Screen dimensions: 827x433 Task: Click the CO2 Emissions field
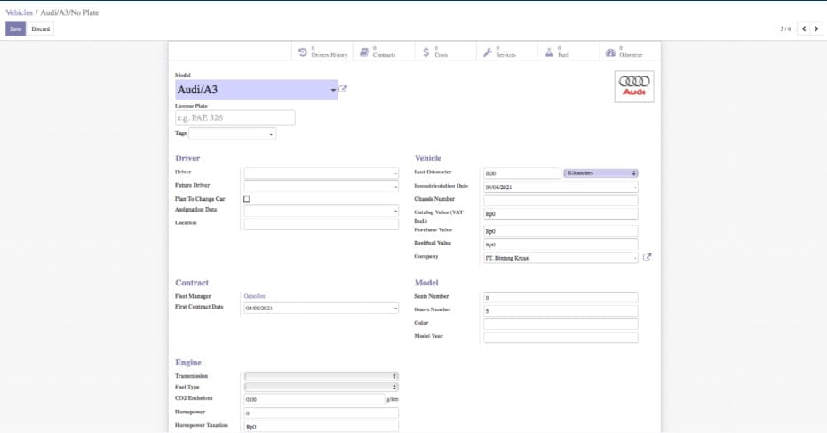[x=314, y=400]
